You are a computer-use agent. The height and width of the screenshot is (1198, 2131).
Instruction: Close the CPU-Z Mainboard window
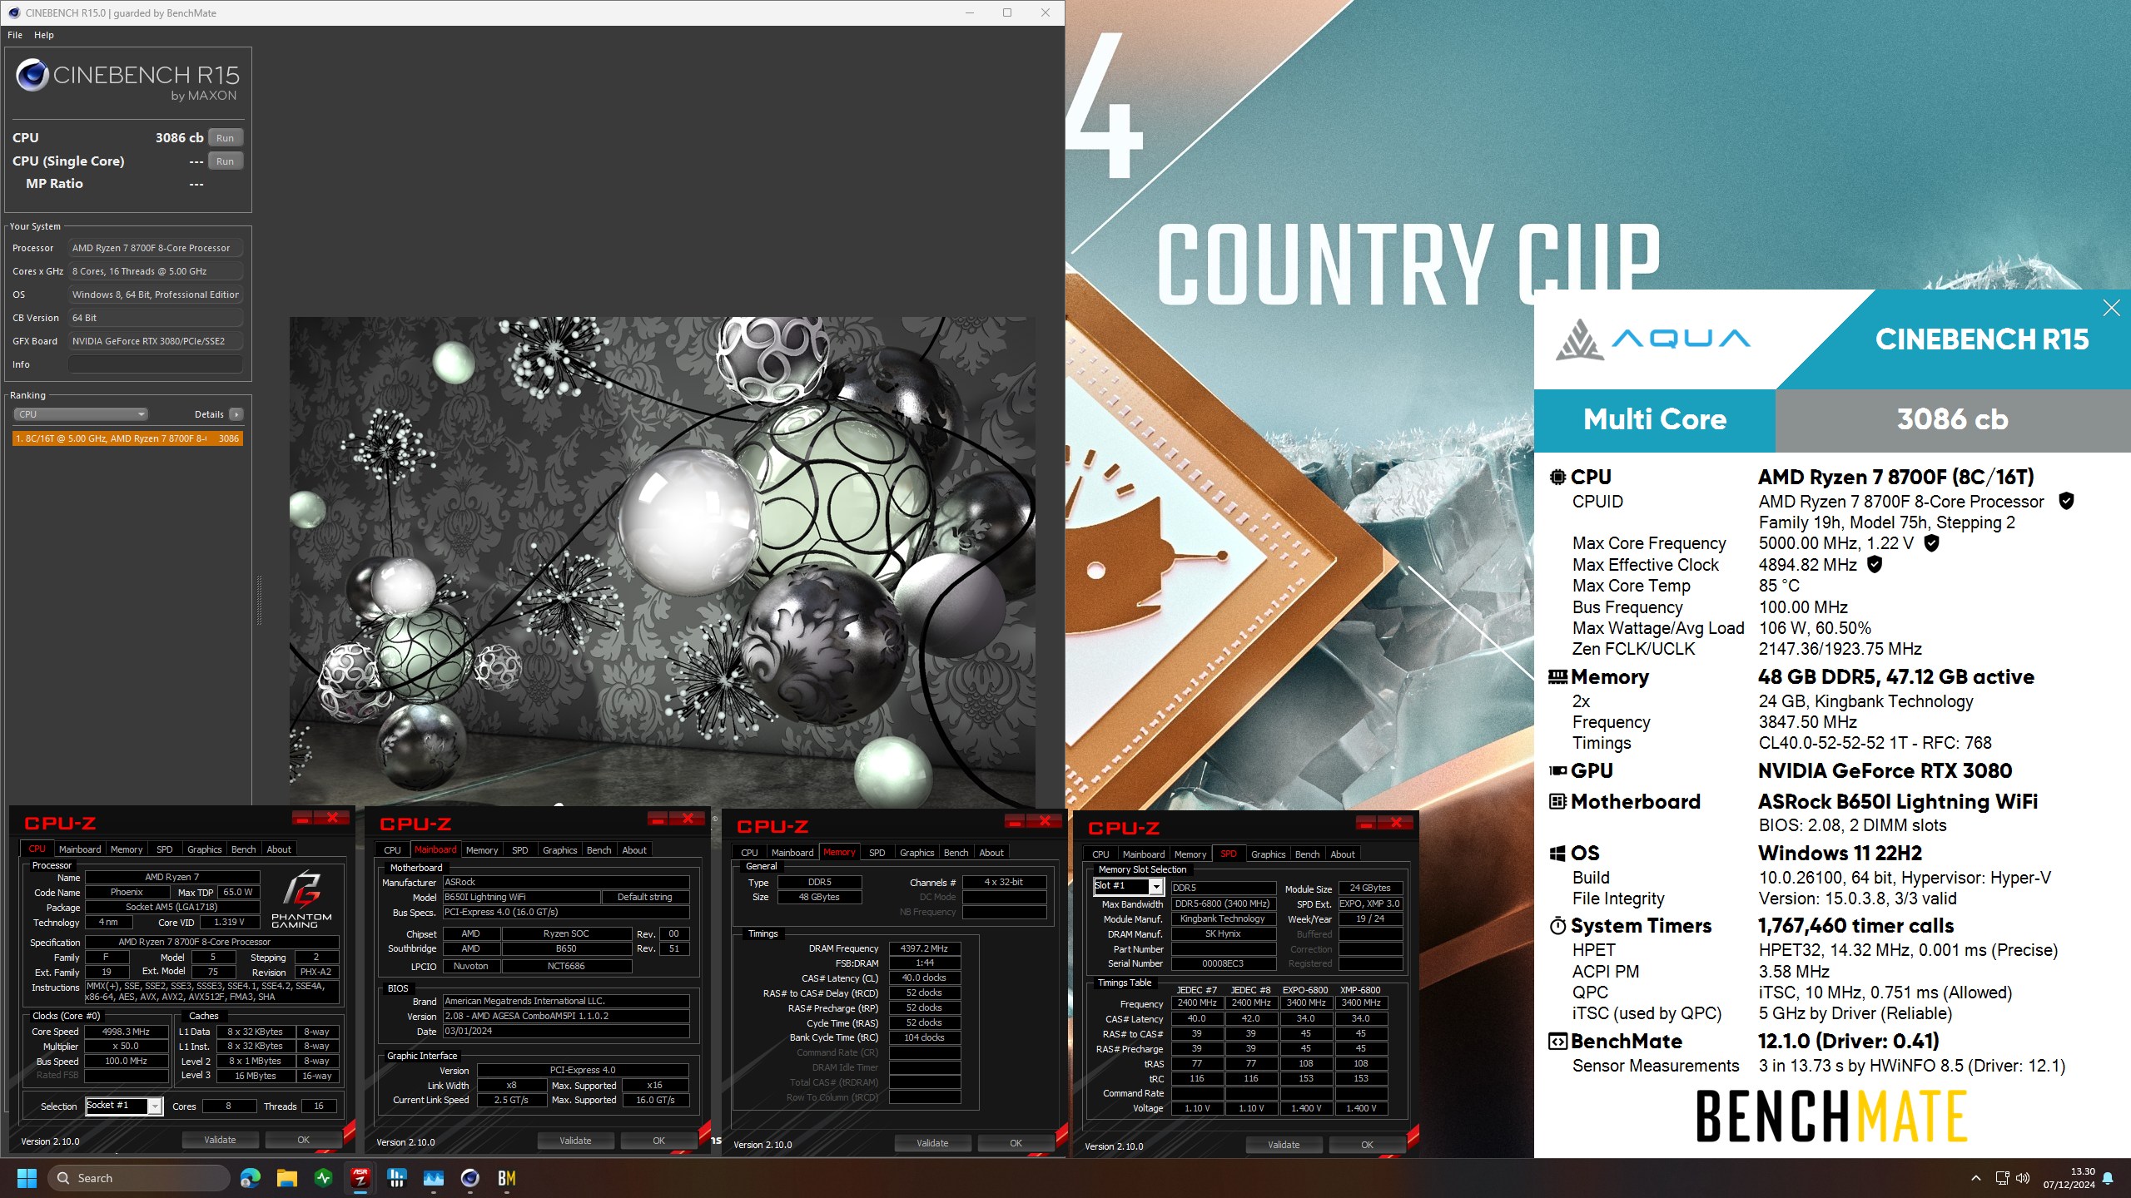688,819
